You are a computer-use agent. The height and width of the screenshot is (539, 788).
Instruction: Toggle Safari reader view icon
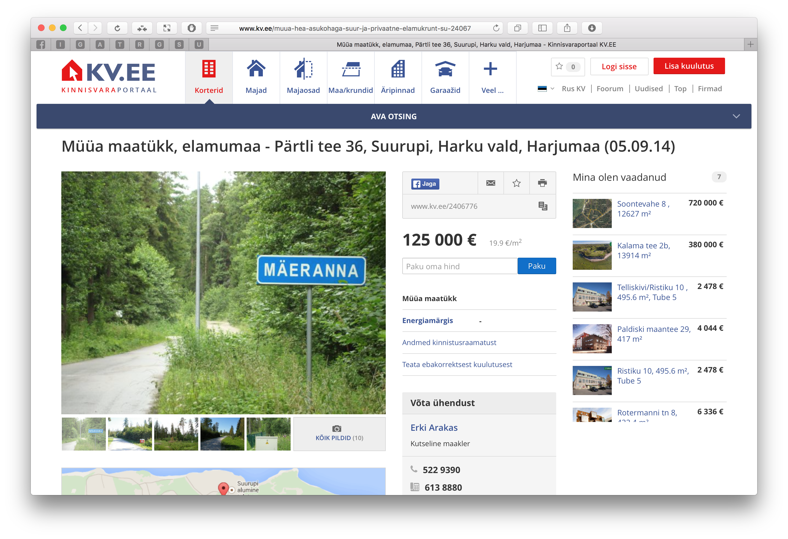214,28
